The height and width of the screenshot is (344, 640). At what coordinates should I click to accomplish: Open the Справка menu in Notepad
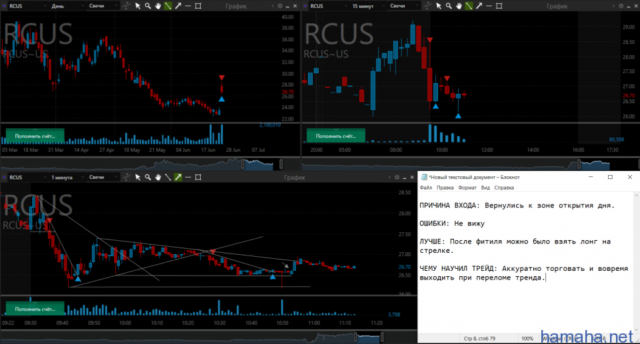coord(504,188)
